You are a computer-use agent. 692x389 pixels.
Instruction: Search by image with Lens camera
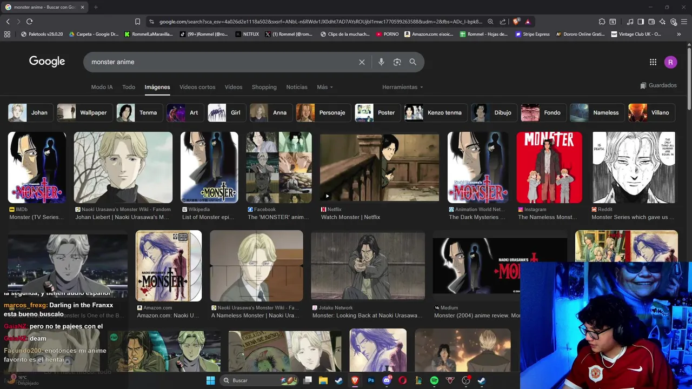point(397,62)
